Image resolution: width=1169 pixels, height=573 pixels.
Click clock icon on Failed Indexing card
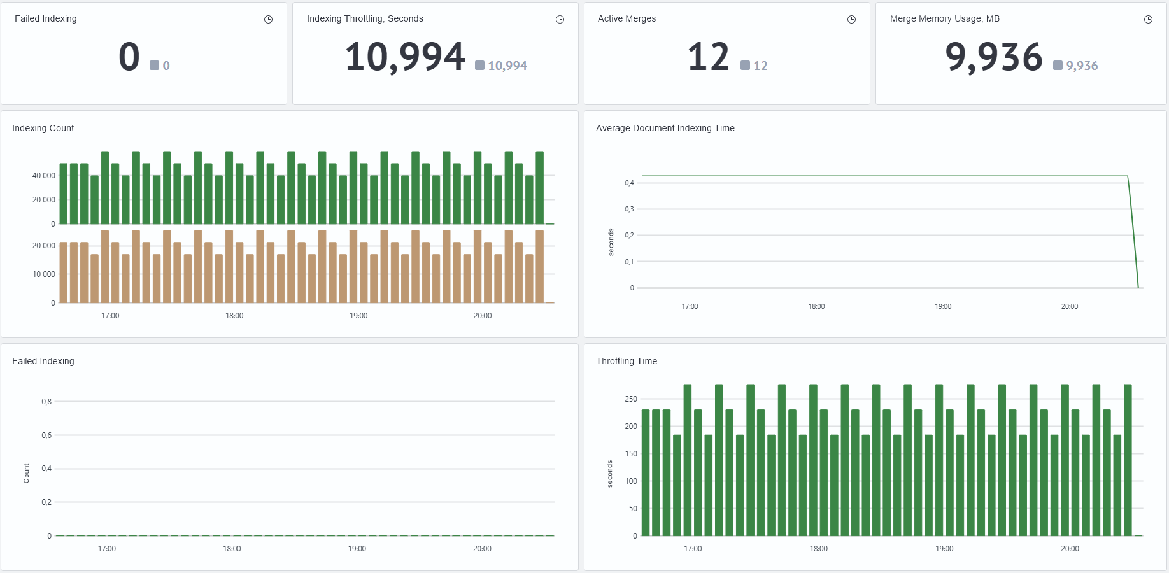(269, 20)
